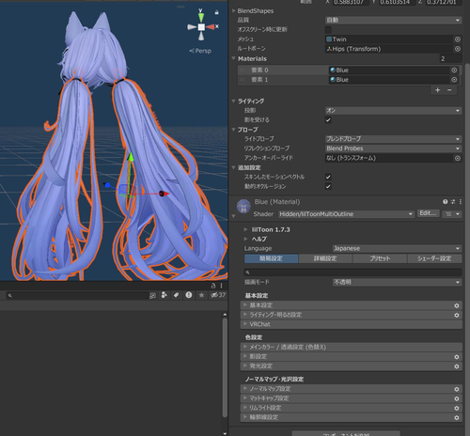Open the project panel three-dot menu
This screenshot has height=436, width=470.
pos(221,286)
